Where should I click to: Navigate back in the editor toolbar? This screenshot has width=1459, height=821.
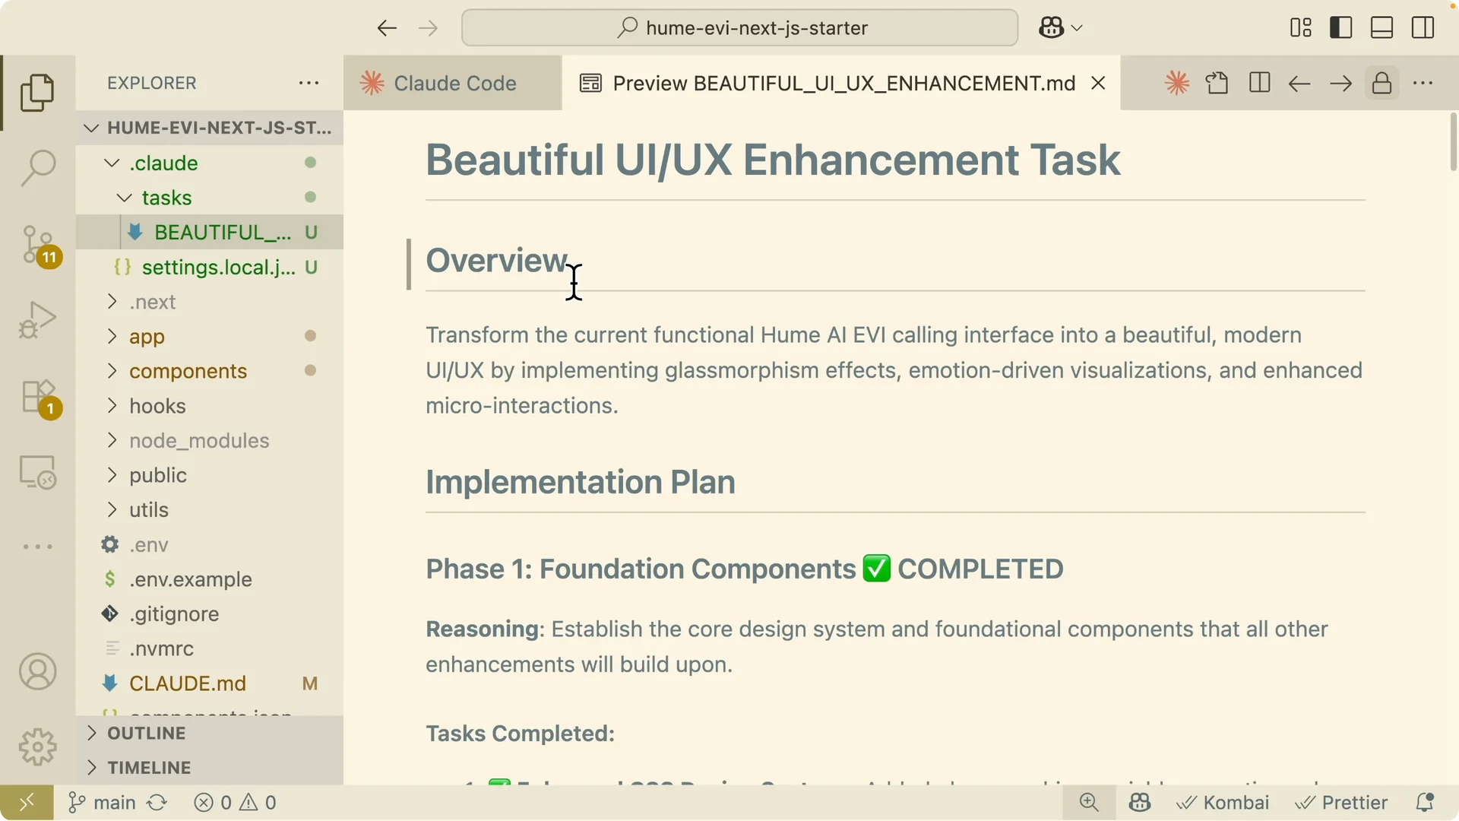(x=1299, y=83)
